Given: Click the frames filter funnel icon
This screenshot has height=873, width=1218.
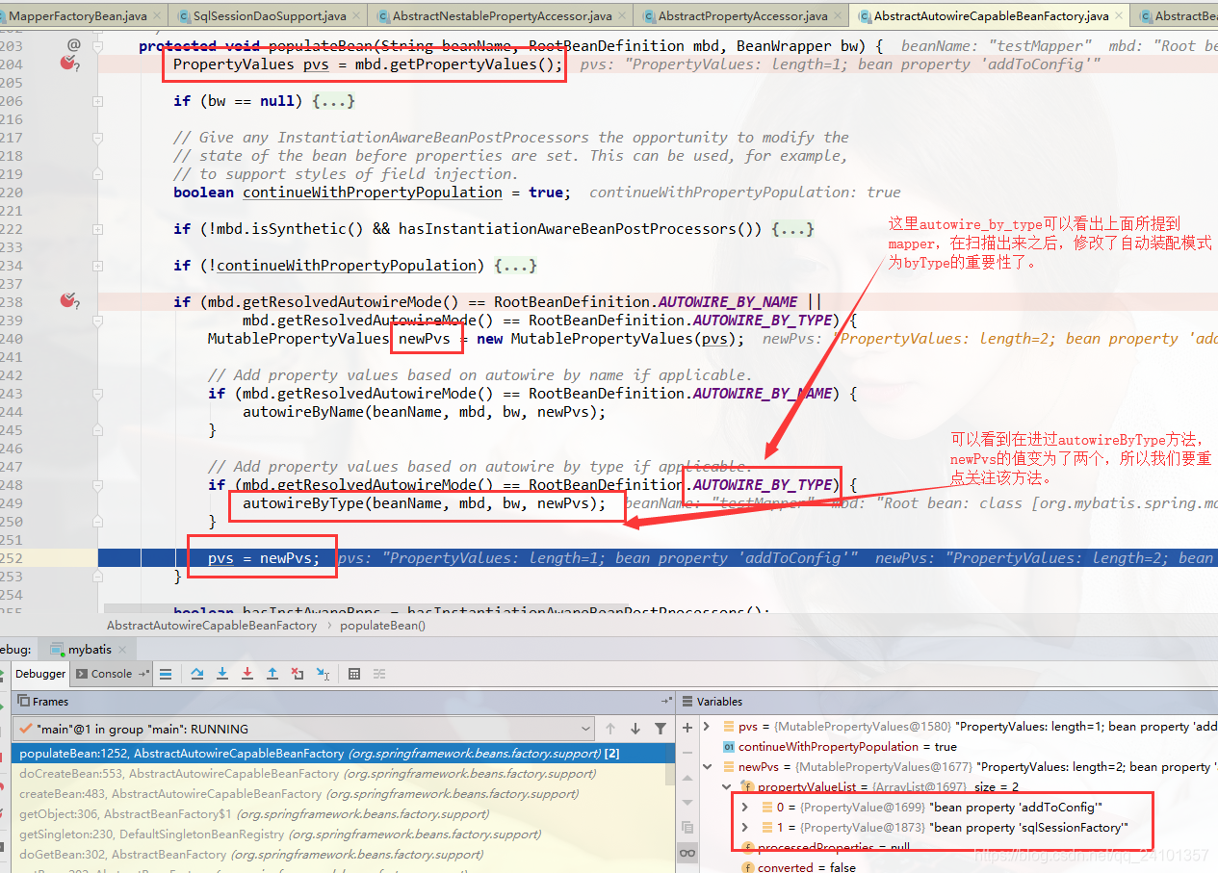Looking at the screenshot, I should [x=661, y=729].
